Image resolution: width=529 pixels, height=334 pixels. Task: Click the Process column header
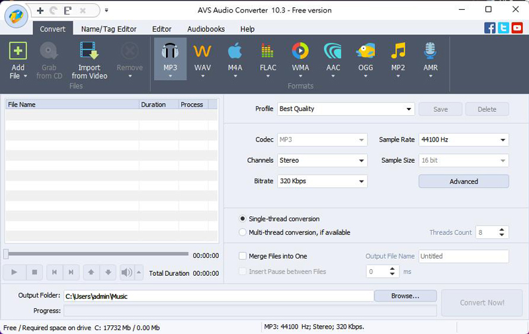[x=193, y=104]
